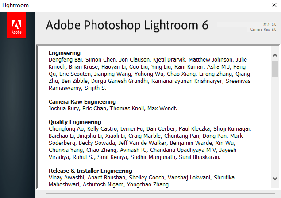Click the red Adobe logo

tap(17, 25)
